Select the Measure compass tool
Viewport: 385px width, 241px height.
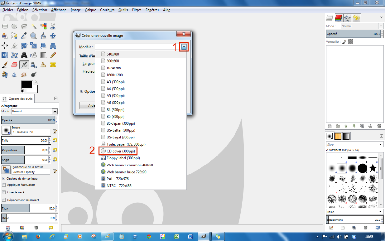coord(43,36)
